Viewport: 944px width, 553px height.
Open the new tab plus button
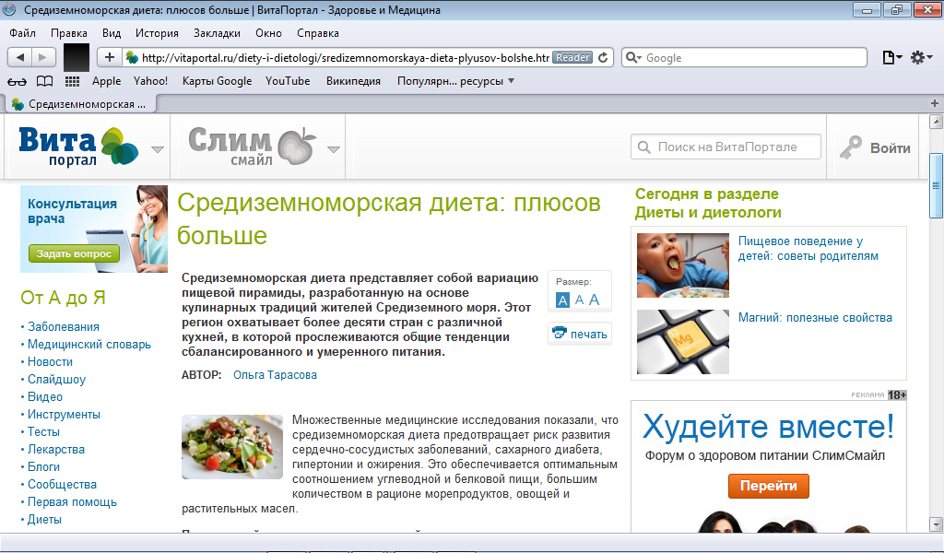click(x=935, y=103)
